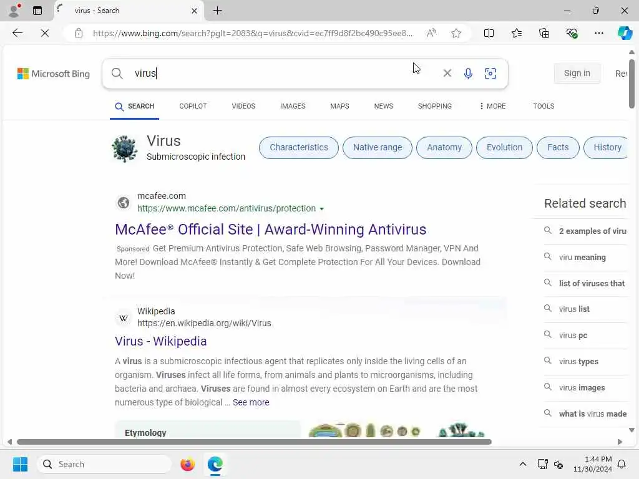This screenshot has height=479, width=639.
Task: Switch to the SHOPPING tab
Action: (x=435, y=106)
